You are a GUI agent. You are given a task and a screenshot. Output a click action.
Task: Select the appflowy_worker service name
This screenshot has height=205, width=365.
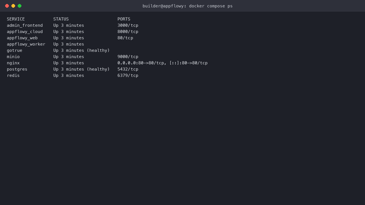pyautogui.click(x=26, y=44)
